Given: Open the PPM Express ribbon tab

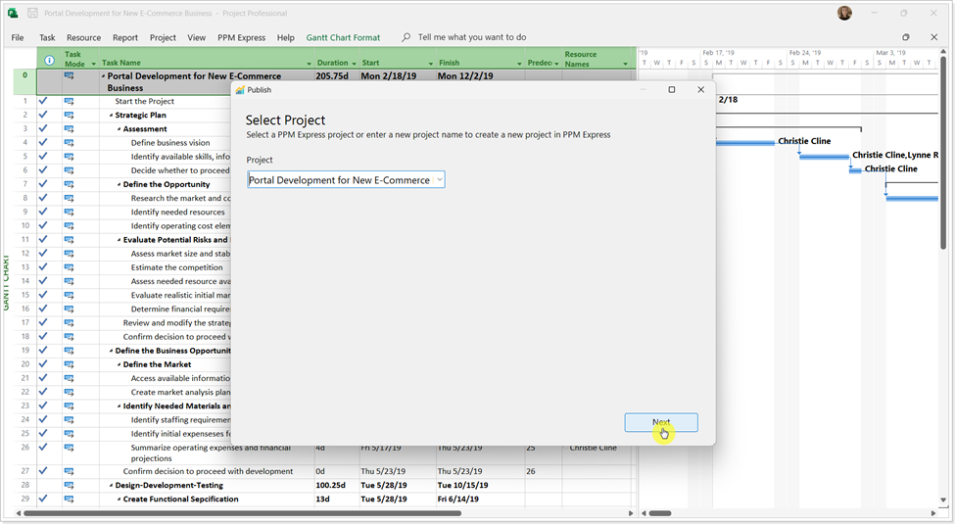Looking at the screenshot, I should click(x=241, y=37).
